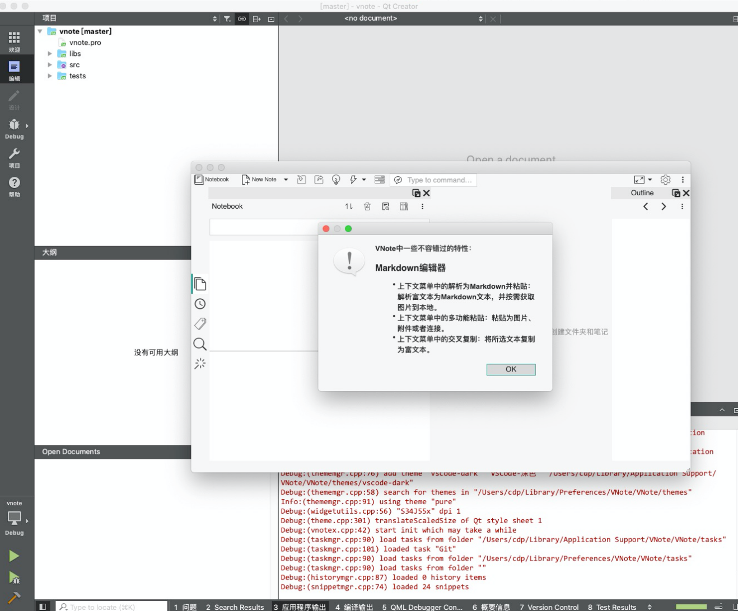The width and height of the screenshot is (738, 611).
Task: Expand the tests folder
Action: [x=50, y=76]
